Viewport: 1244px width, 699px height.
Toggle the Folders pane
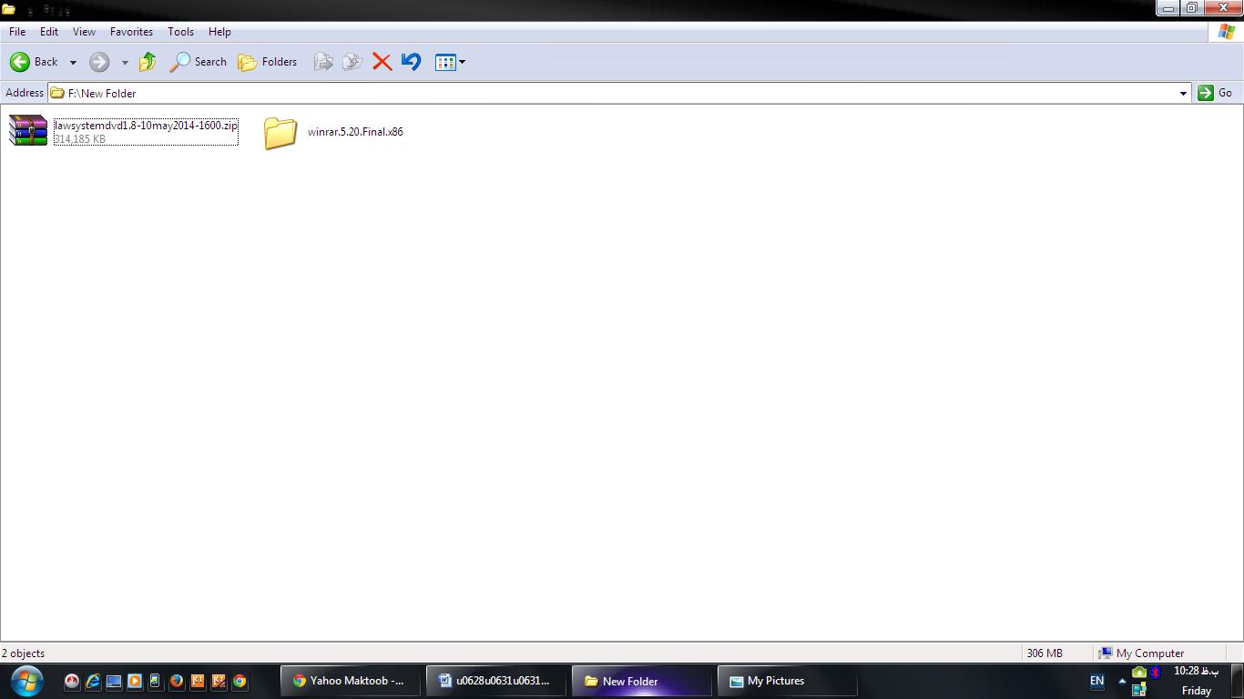[x=268, y=62]
